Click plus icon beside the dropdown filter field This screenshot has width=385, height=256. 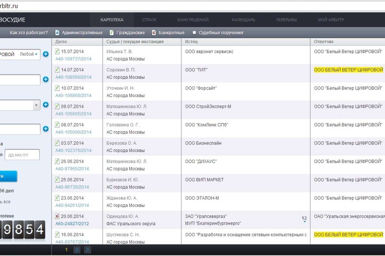click(46, 104)
